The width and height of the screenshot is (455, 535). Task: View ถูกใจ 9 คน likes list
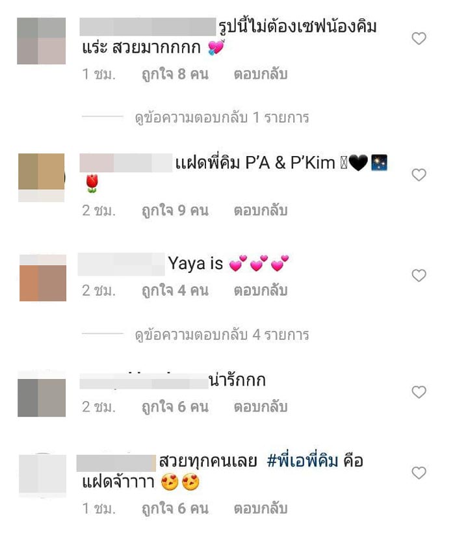[175, 211]
